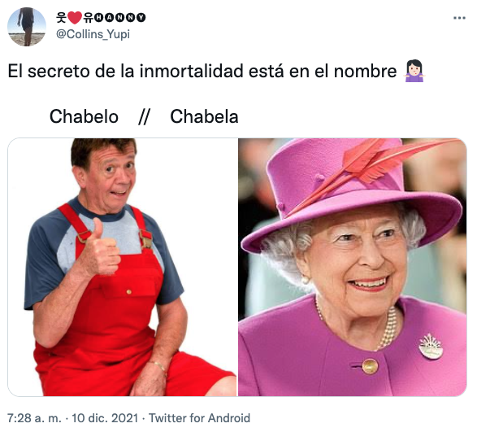Viewport: 477px width, 432px height.
Task: Click the display name with heart emoji
Action: (101, 18)
